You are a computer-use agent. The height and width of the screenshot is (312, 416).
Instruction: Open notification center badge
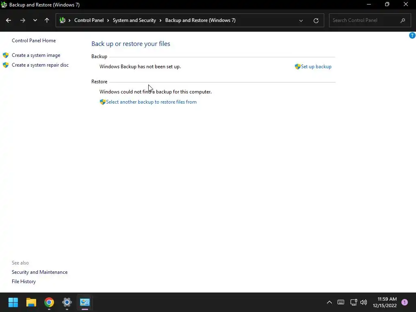pos(405,302)
